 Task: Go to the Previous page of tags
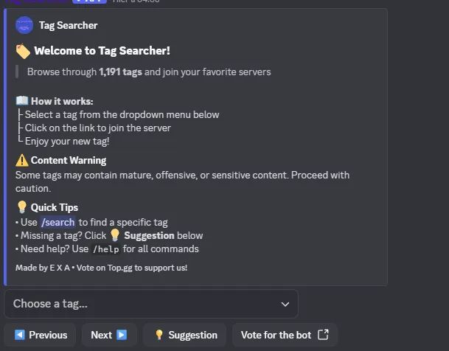pyautogui.click(x=41, y=335)
